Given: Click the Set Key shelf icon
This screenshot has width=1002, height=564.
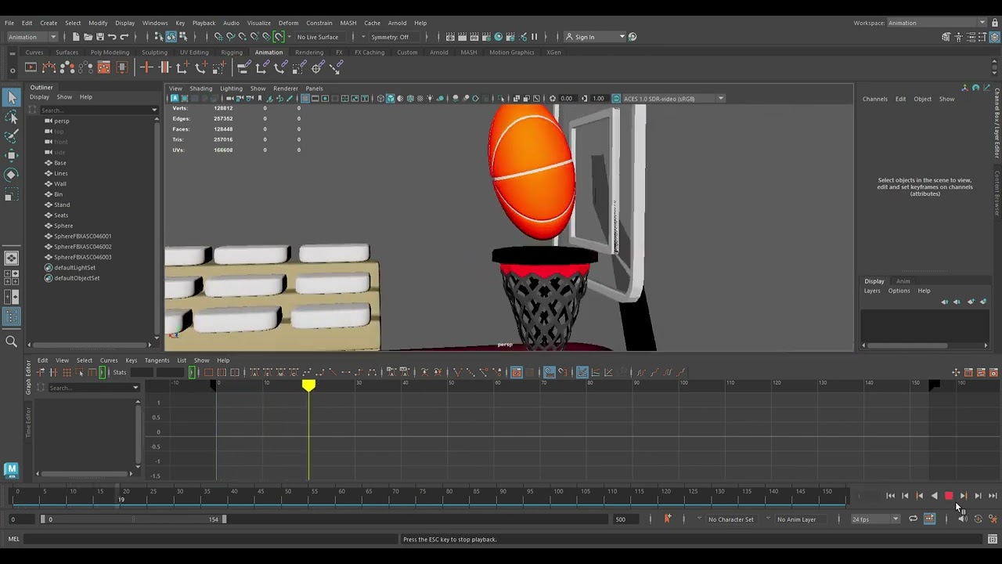Looking at the screenshot, I should click(146, 68).
